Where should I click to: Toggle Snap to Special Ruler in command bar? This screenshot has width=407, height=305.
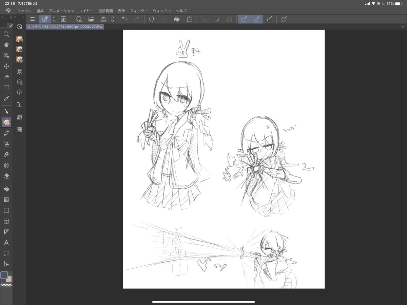click(256, 19)
